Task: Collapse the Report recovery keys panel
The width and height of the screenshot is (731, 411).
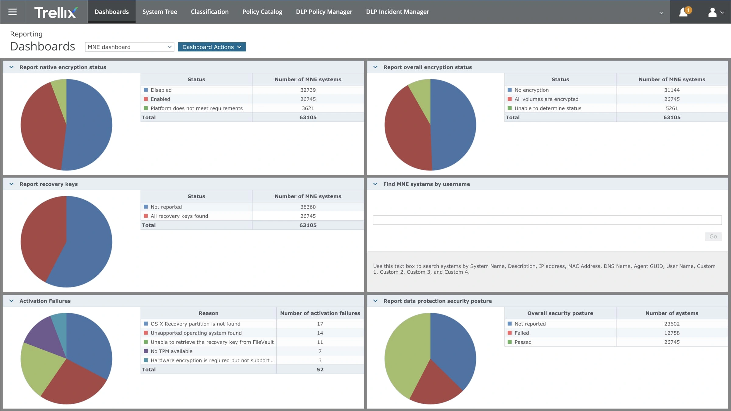Action: 12,184
